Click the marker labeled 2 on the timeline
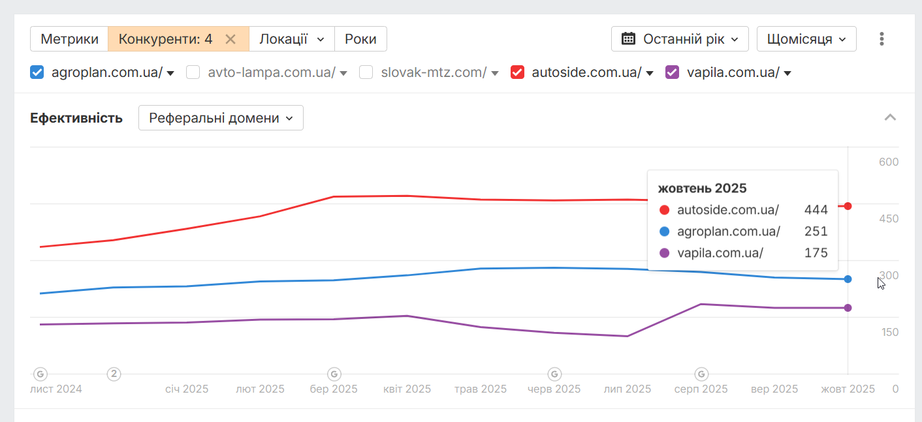Viewport: 922px width, 422px height. coord(114,374)
